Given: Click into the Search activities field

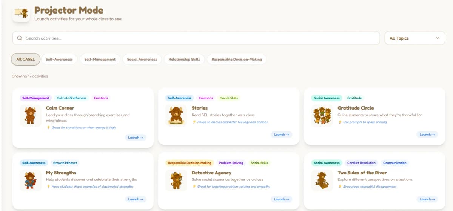Looking at the screenshot, I should (x=200, y=38).
